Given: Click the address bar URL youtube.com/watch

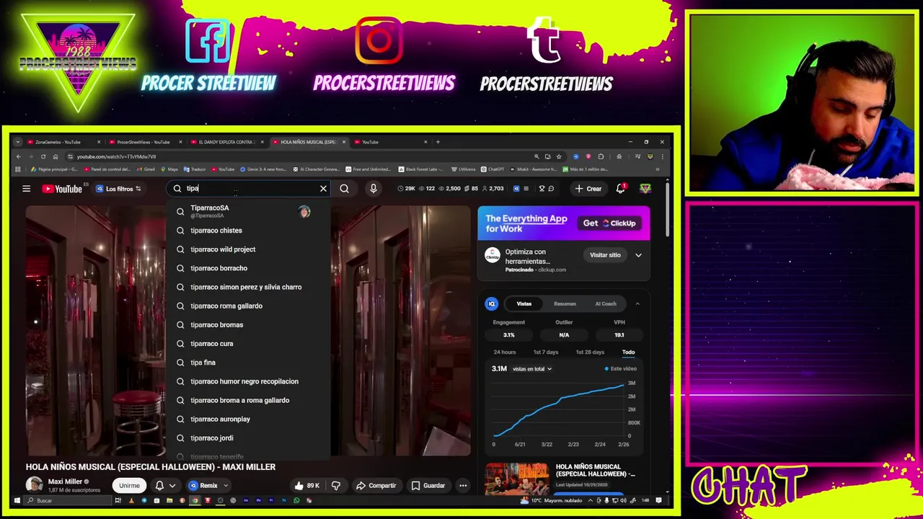Looking at the screenshot, I should [116, 156].
